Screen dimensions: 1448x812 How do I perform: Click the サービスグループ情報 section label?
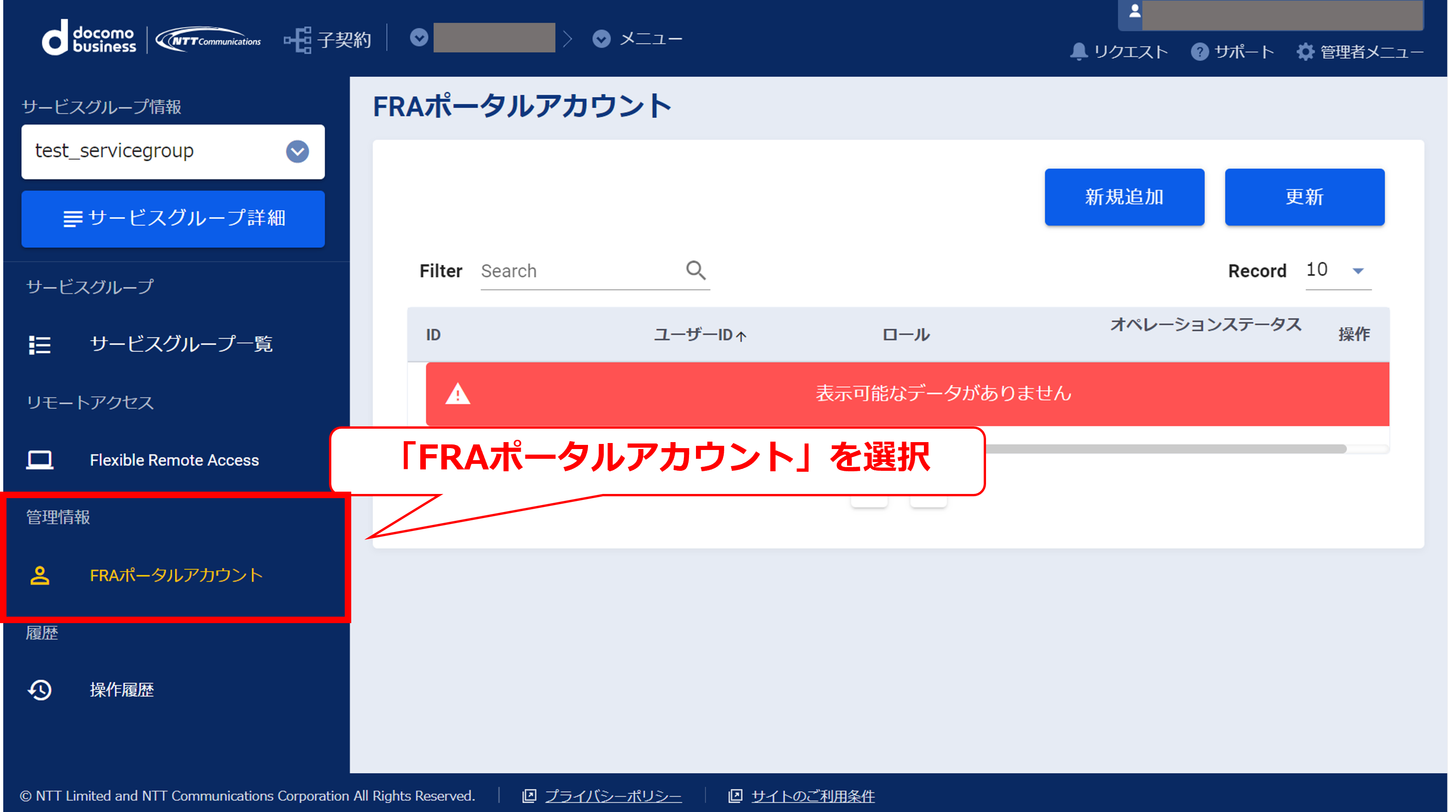[101, 106]
